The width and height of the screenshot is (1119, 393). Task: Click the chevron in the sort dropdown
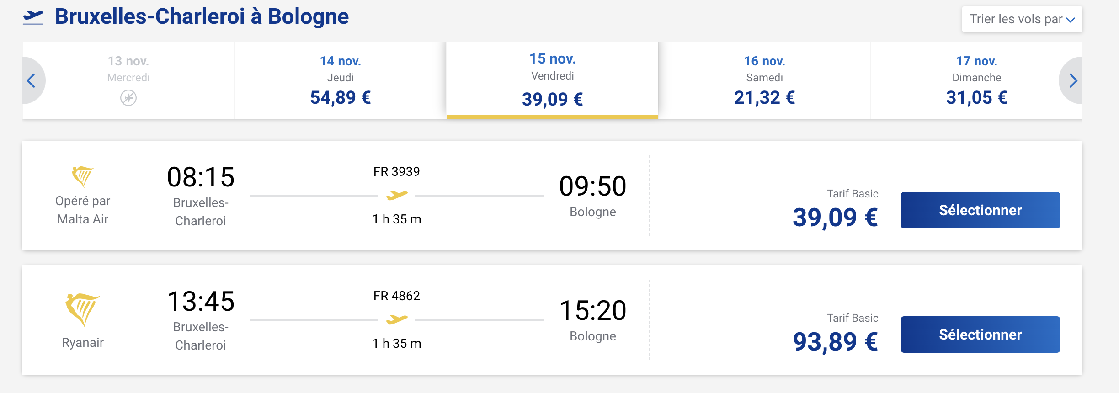point(1071,20)
